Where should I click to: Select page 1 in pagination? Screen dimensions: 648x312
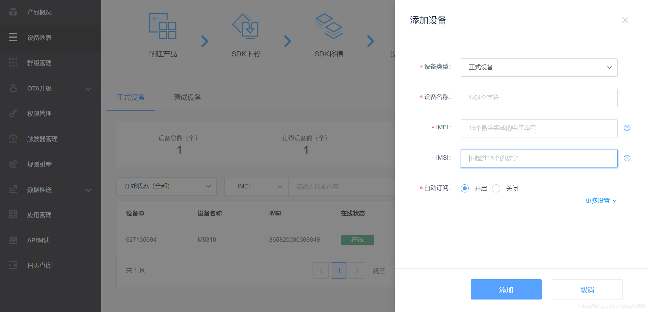[339, 270]
